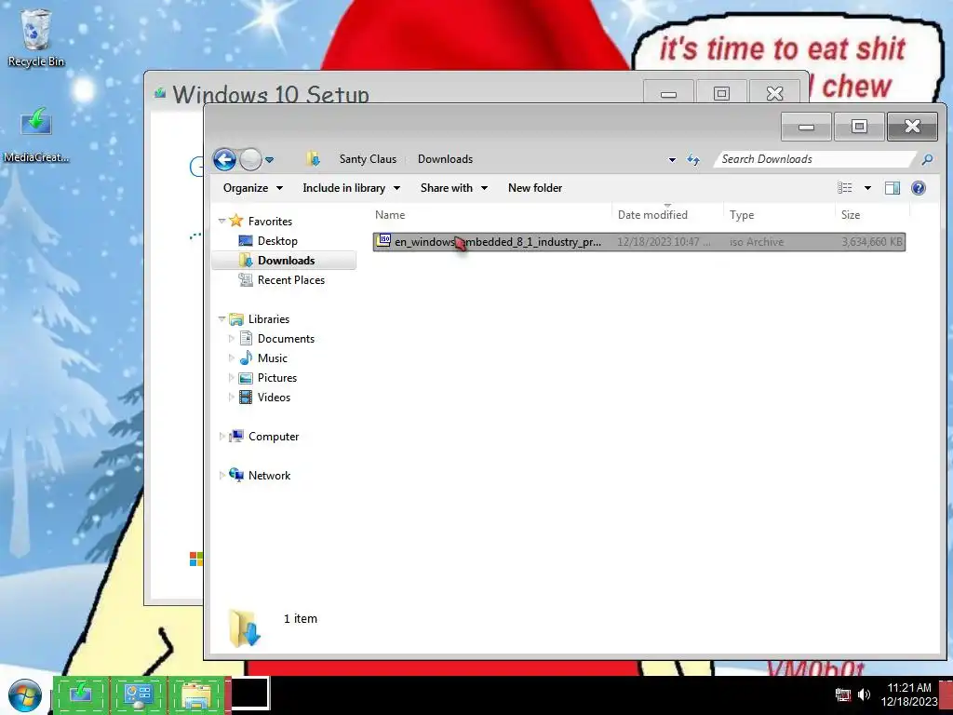Click the taskbar clock showing 11:21 AM
The height and width of the screenshot is (715, 953).
coord(909,695)
